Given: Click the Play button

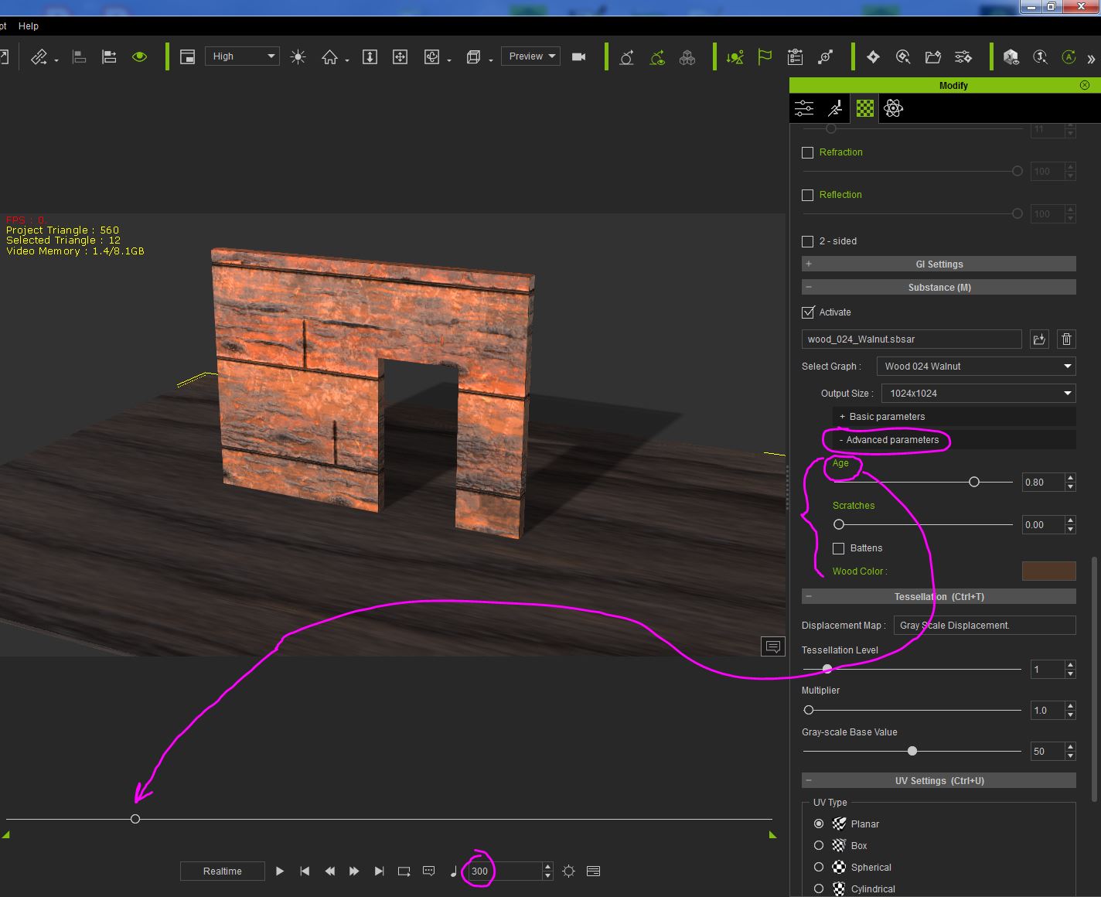Looking at the screenshot, I should point(280,871).
